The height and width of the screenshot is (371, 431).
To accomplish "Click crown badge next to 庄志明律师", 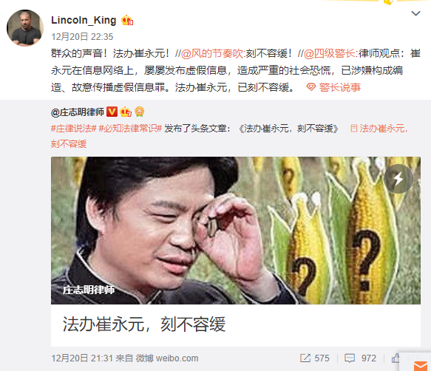I will 126,112.
